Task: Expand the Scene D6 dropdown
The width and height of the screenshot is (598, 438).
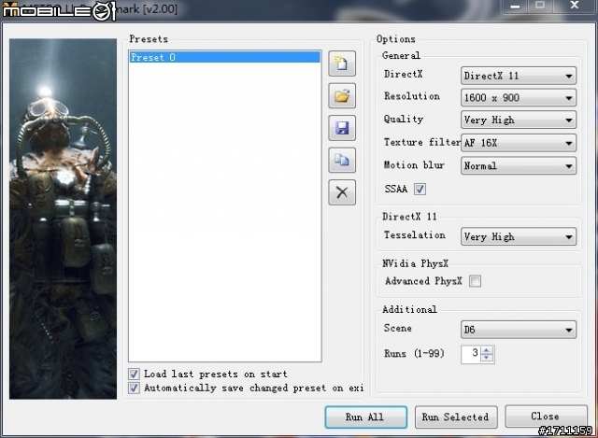Action: pos(519,330)
